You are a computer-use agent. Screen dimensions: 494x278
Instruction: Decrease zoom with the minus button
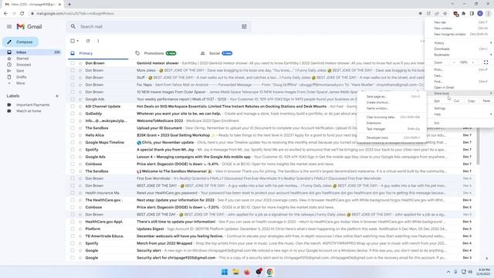pos(454,63)
